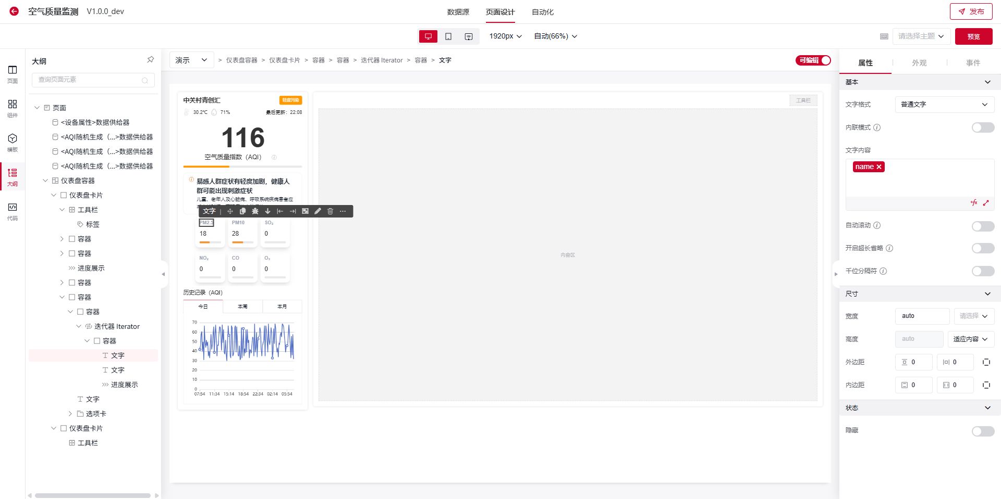Delete the selected text element via trash icon
1001x499 pixels.
[330, 211]
